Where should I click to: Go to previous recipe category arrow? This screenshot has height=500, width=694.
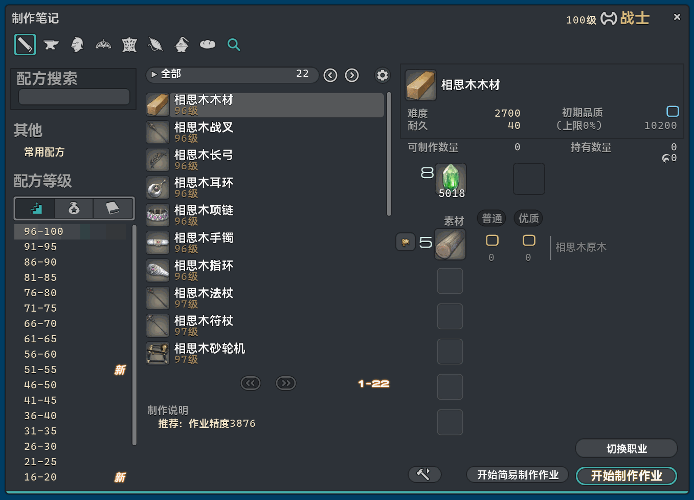coord(330,75)
